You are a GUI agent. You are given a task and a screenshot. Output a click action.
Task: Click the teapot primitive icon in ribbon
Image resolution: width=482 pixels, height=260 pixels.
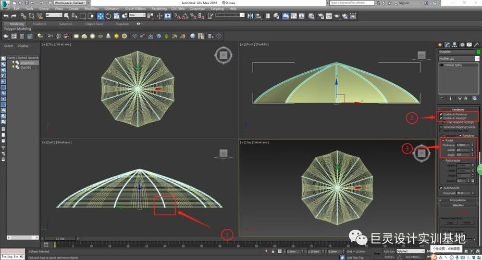click(101, 36)
